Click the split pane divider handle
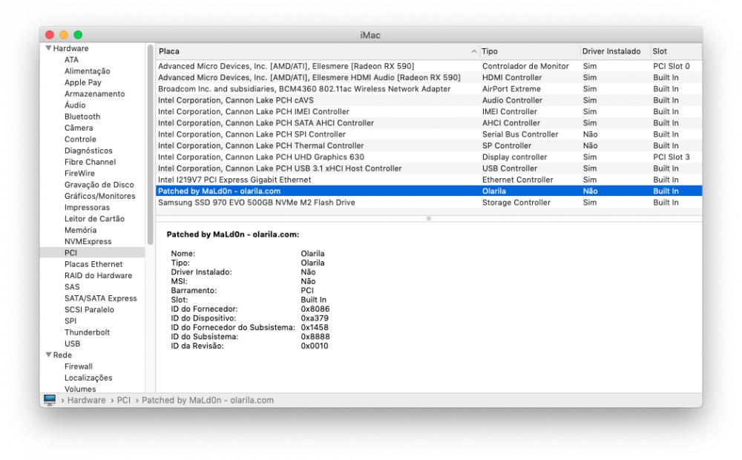Image resolution: width=742 pixels, height=460 pixels. pos(429,219)
